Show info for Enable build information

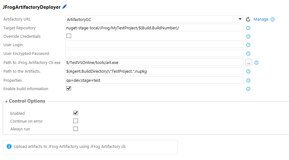pyautogui.click(x=248, y=89)
